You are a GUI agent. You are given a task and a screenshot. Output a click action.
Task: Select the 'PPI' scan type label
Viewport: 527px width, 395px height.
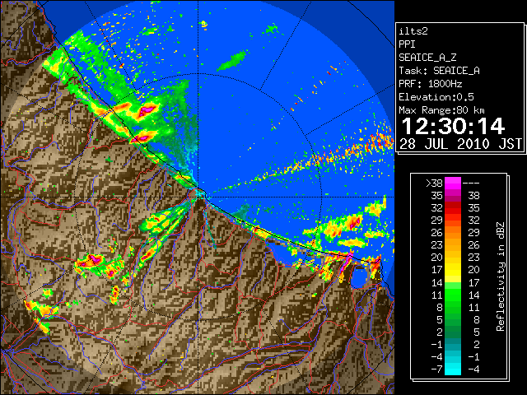click(407, 44)
